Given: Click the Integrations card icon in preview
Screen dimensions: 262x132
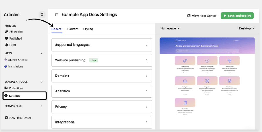Looking at the screenshot, I should coord(207,81).
